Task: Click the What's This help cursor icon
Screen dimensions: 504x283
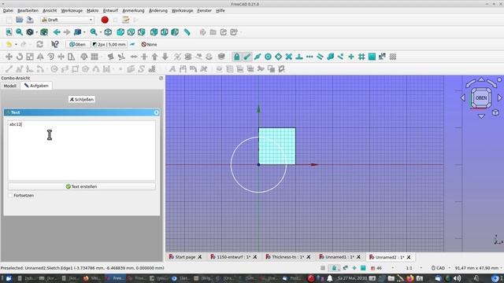Action: (55, 44)
